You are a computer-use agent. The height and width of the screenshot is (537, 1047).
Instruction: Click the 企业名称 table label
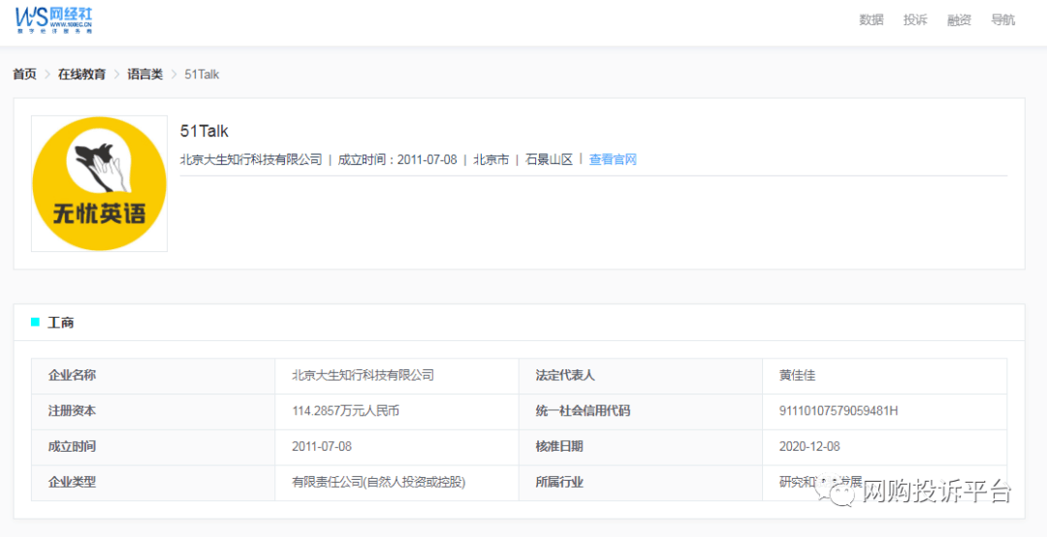72,375
